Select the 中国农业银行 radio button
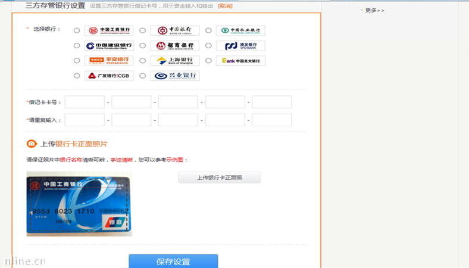This screenshot has height=268, width=469. (x=208, y=30)
